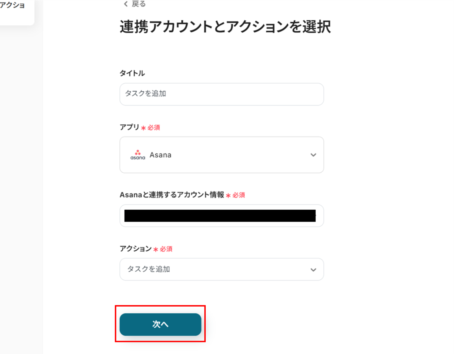Click the 連携アカウントとアクションを選択 heading
Viewport: 454px width, 354px height.
pos(225,27)
